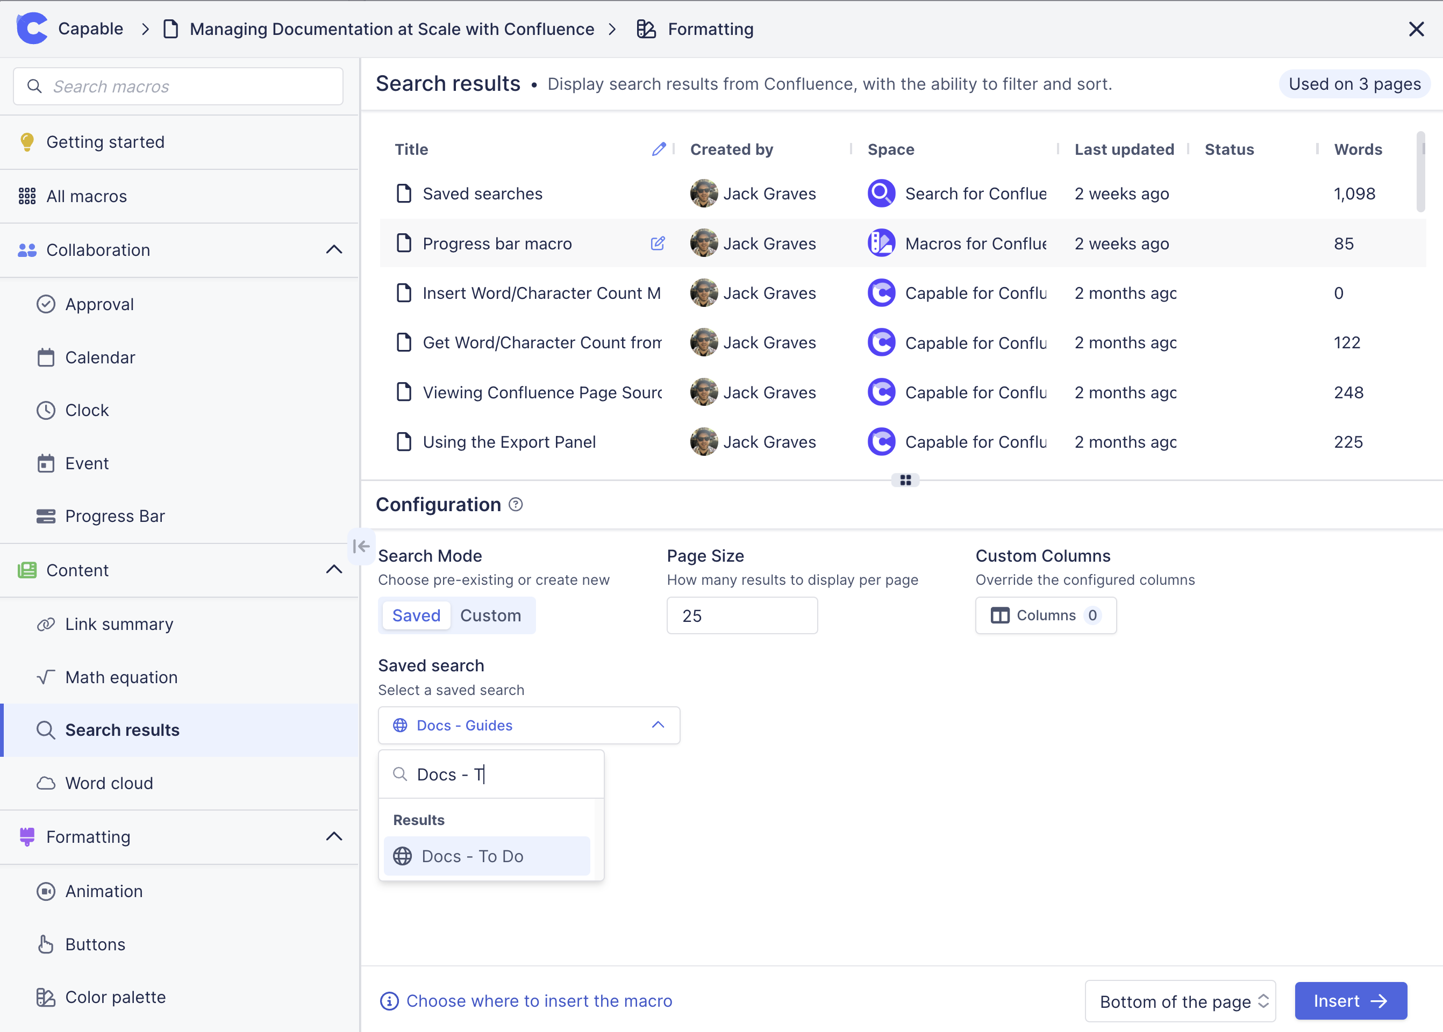Image resolution: width=1443 pixels, height=1032 pixels.
Task: Click the Capable logo in top-left corner
Action: click(x=32, y=28)
